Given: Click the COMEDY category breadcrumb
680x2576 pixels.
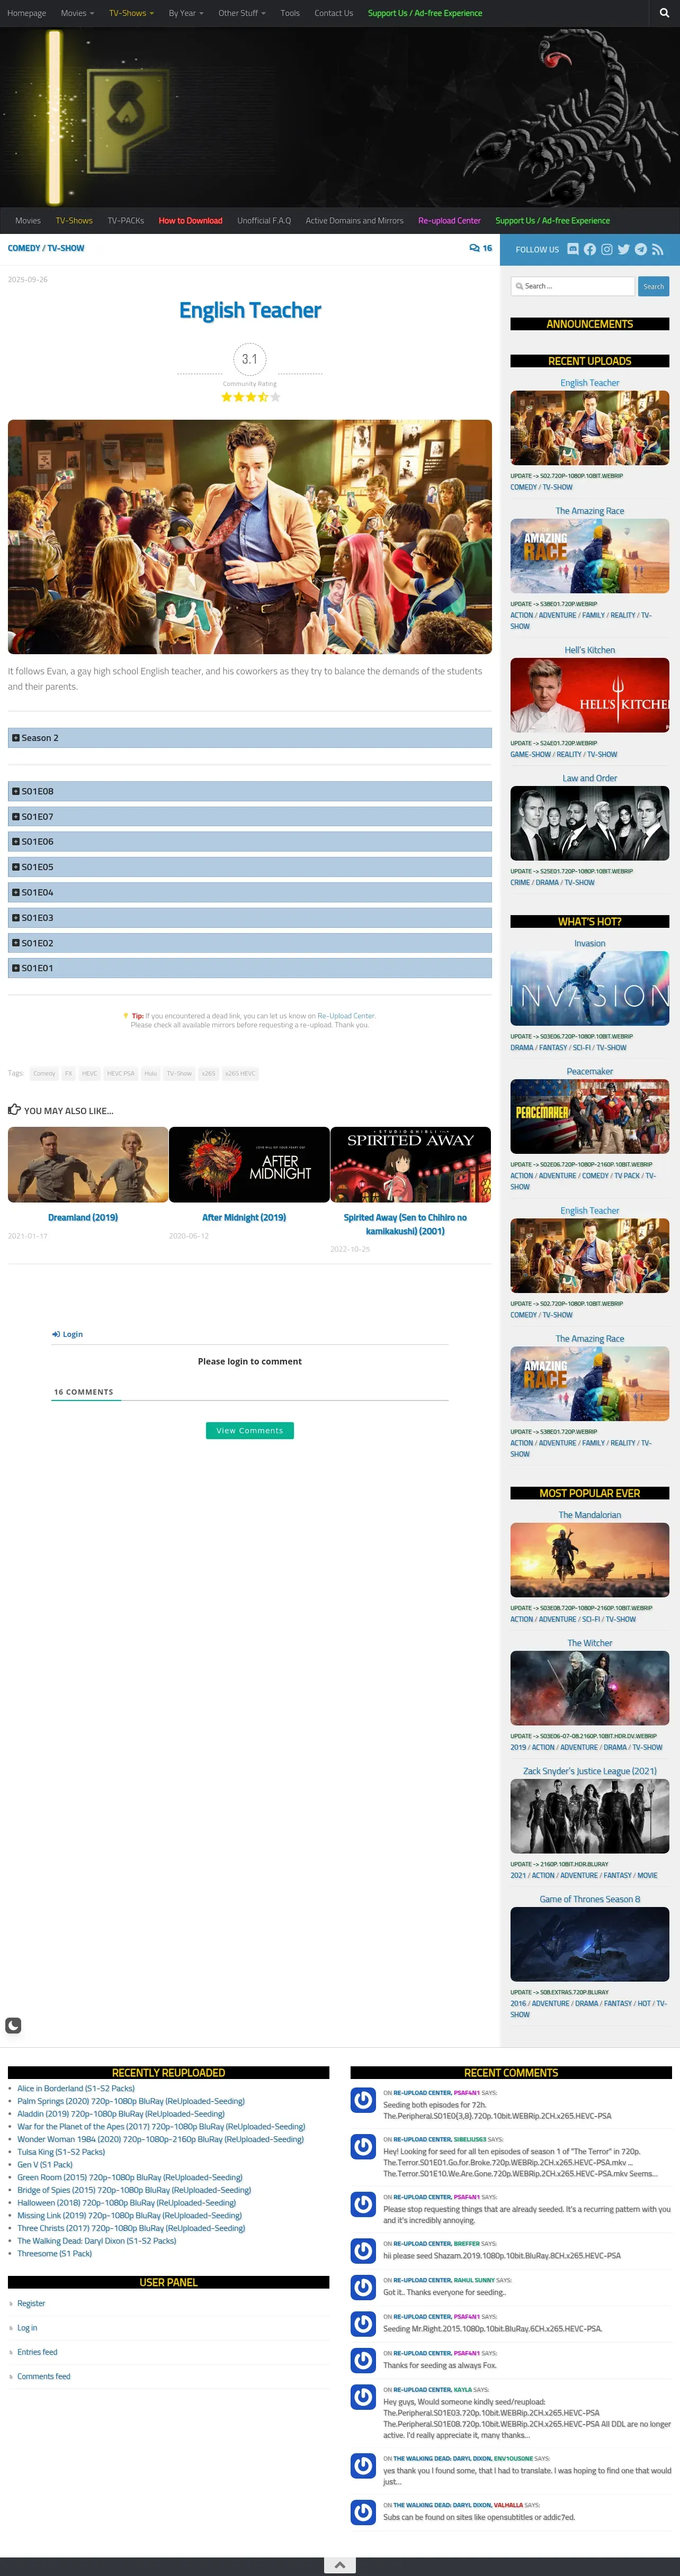Looking at the screenshot, I should tap(24, 248).
